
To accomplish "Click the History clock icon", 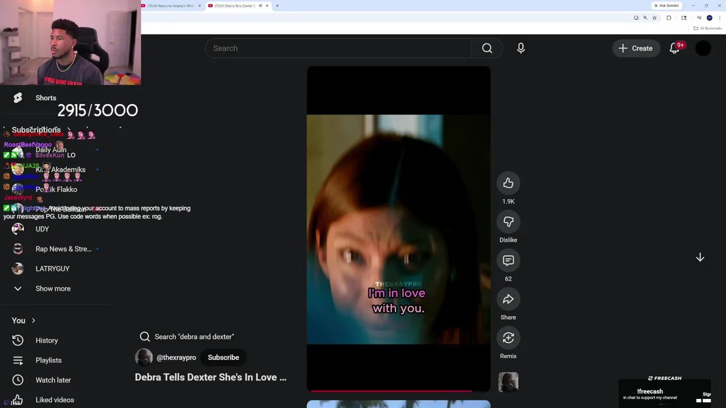I will point(18,341).
